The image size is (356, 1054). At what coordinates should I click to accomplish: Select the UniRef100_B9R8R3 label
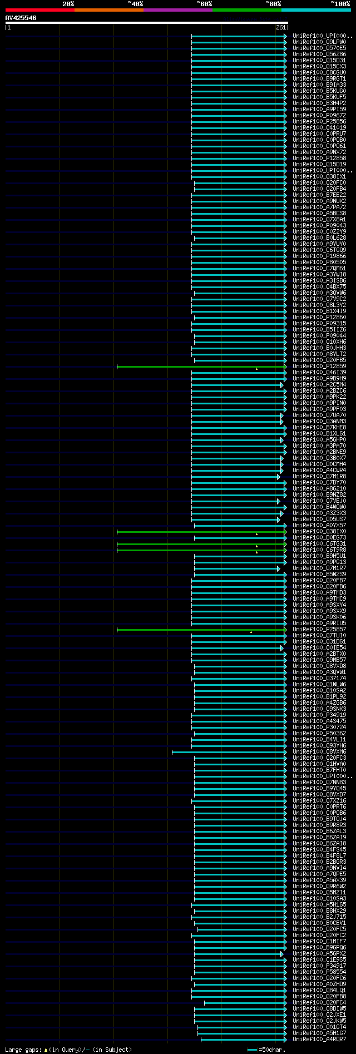click(319, 825)
